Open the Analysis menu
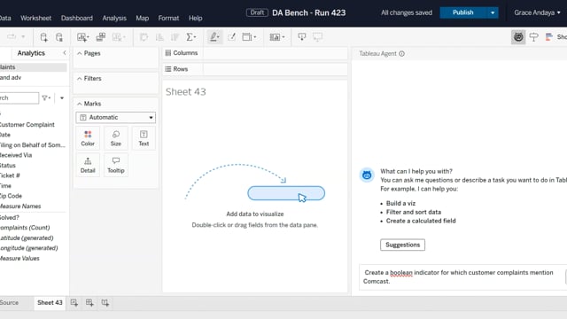Viewport: 567px width, 319px height. tap(114, 18)
